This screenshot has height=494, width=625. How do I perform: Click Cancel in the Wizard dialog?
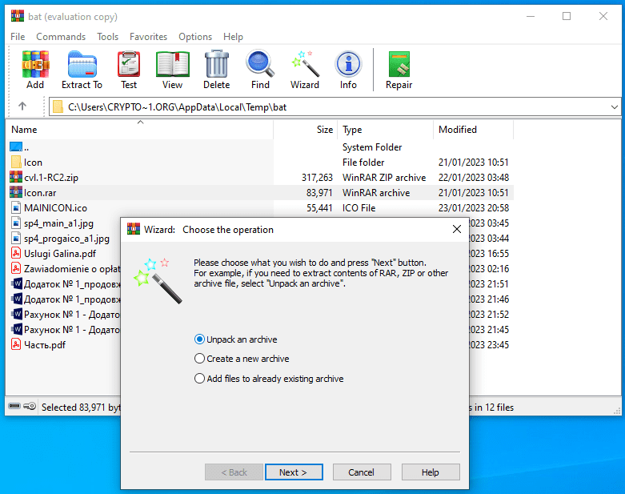[x=362, y=472]
